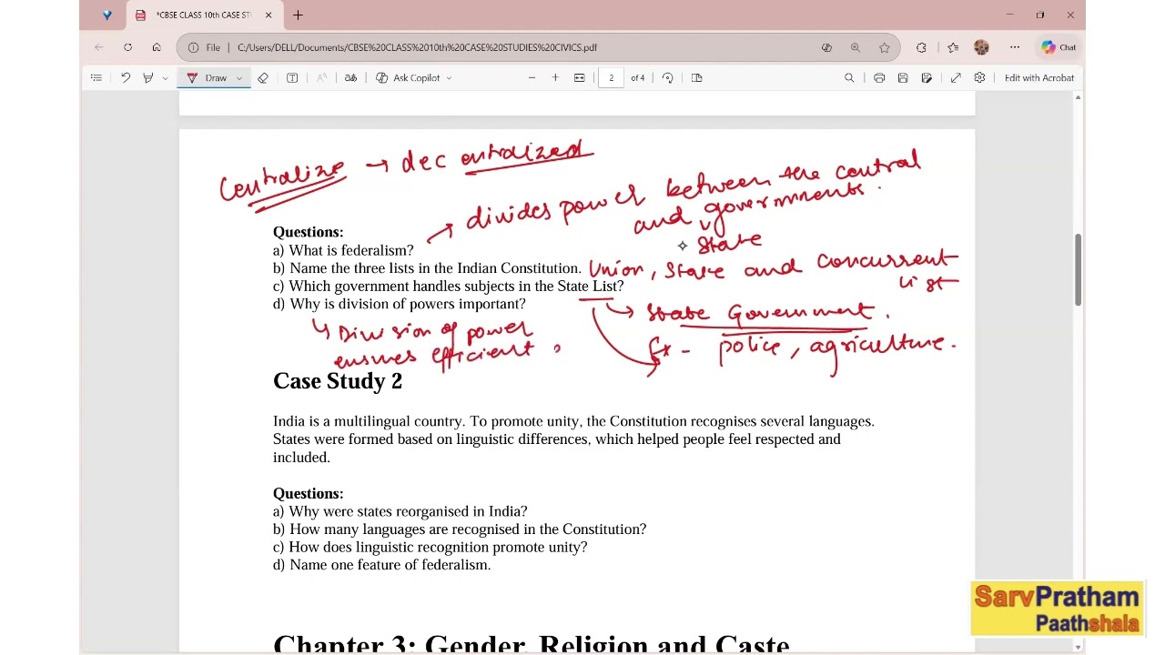The width and height of the screenshot is (1165, 655).
Task: Print the PDF document
Action: [879, 78]
